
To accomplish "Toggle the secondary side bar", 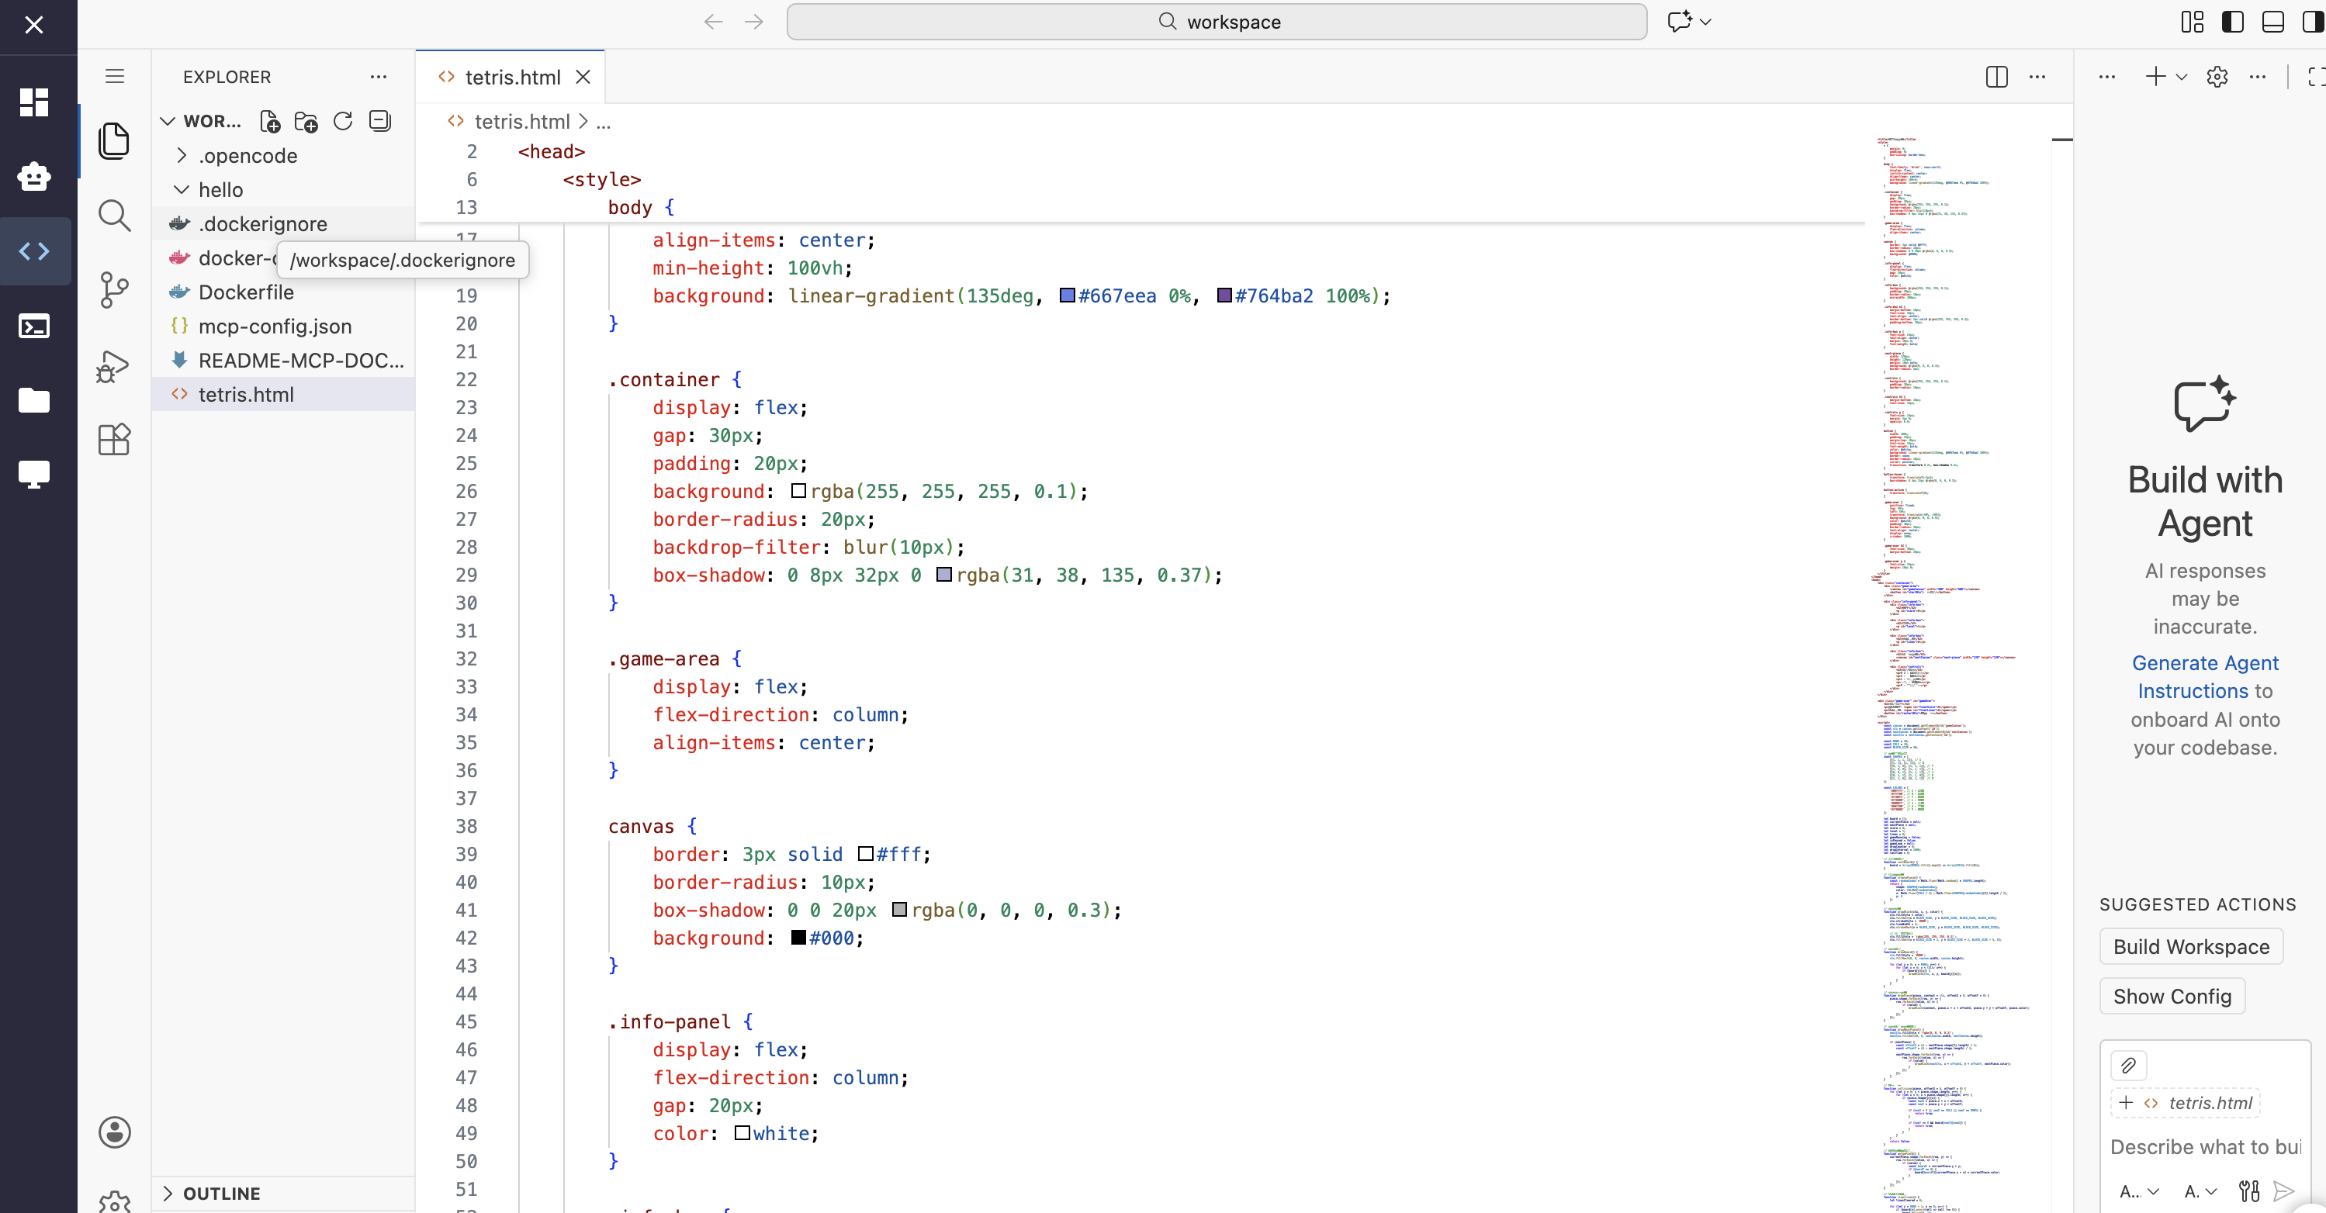I will click(x=2313, y=21).
